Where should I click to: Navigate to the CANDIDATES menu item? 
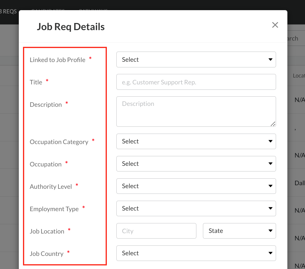[47, 11]
